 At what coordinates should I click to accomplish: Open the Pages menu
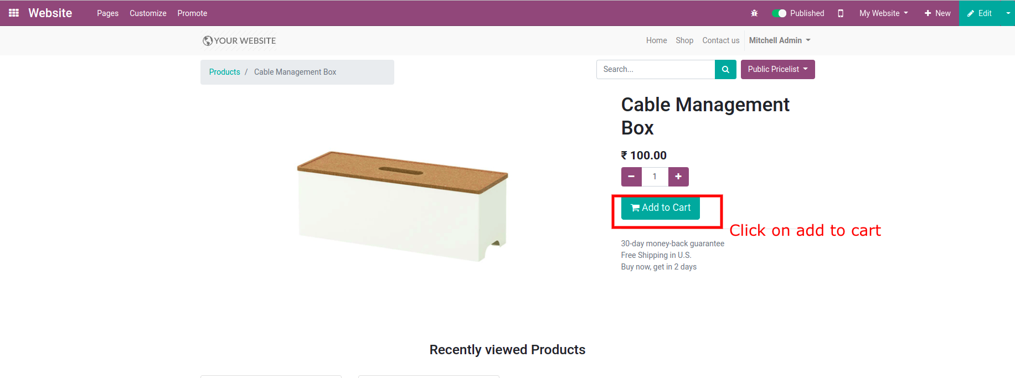[x=107, y=13]
